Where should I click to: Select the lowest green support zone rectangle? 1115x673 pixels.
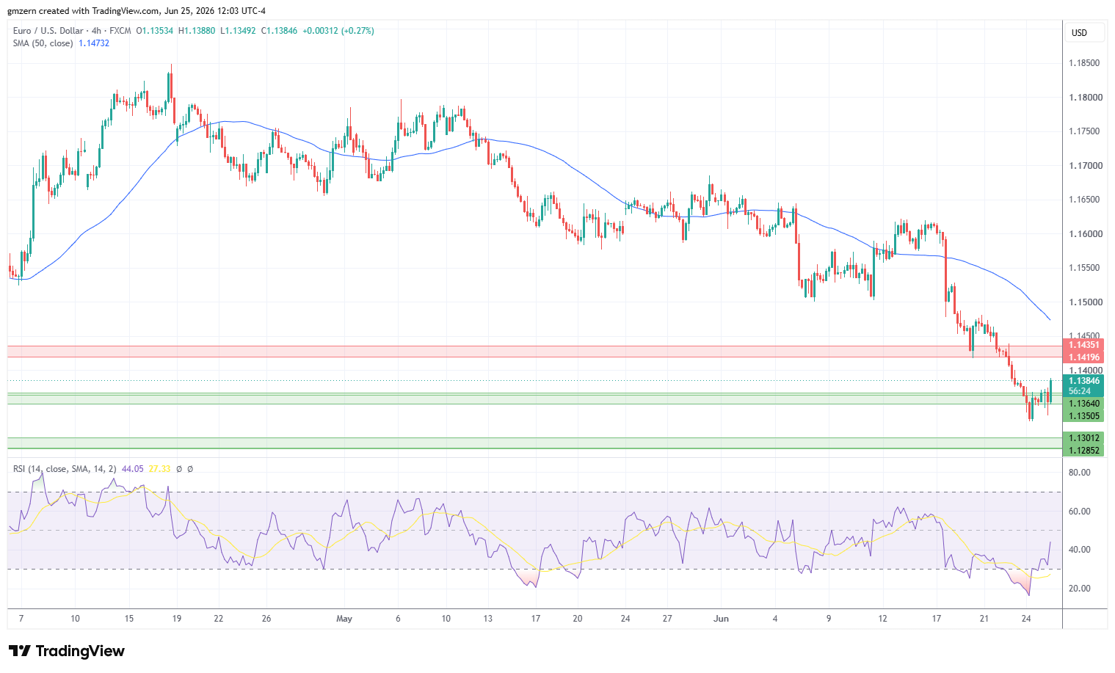tap(534, 443)
